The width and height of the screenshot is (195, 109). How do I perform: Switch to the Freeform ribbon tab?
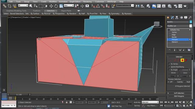pos(37,11)
